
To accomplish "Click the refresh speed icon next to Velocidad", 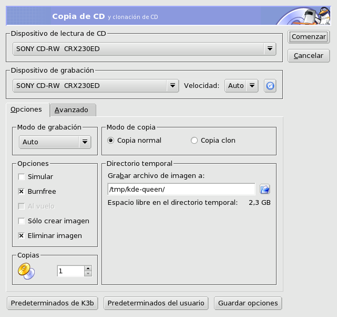I will coord(270,86).
